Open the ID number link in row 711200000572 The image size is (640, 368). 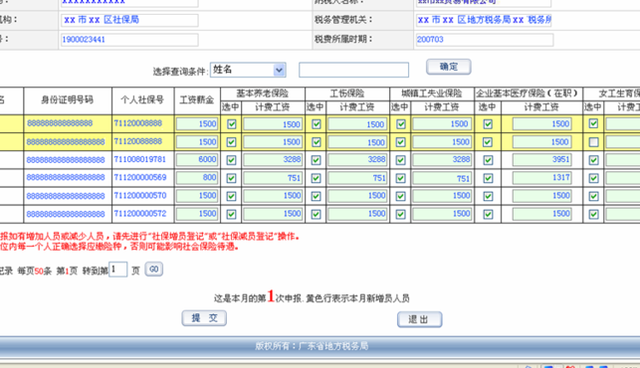66,214
